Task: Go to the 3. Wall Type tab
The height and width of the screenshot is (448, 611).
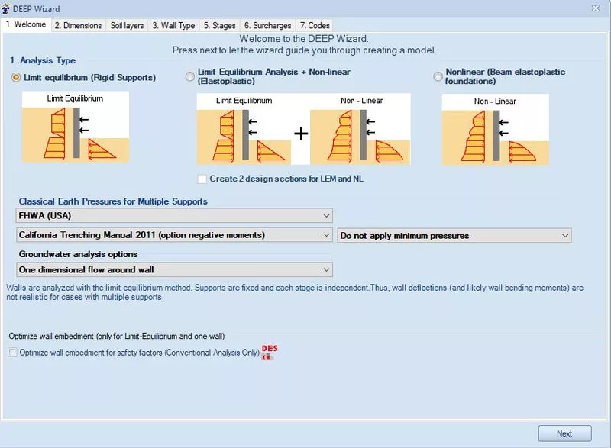Action: coord(174,26)
